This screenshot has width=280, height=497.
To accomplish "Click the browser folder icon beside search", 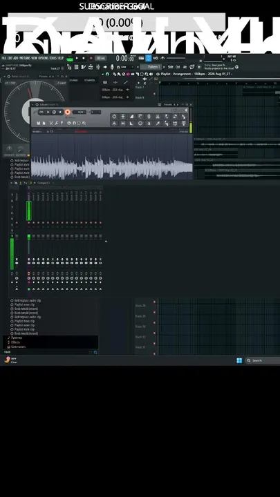I will tap(91, 352).
